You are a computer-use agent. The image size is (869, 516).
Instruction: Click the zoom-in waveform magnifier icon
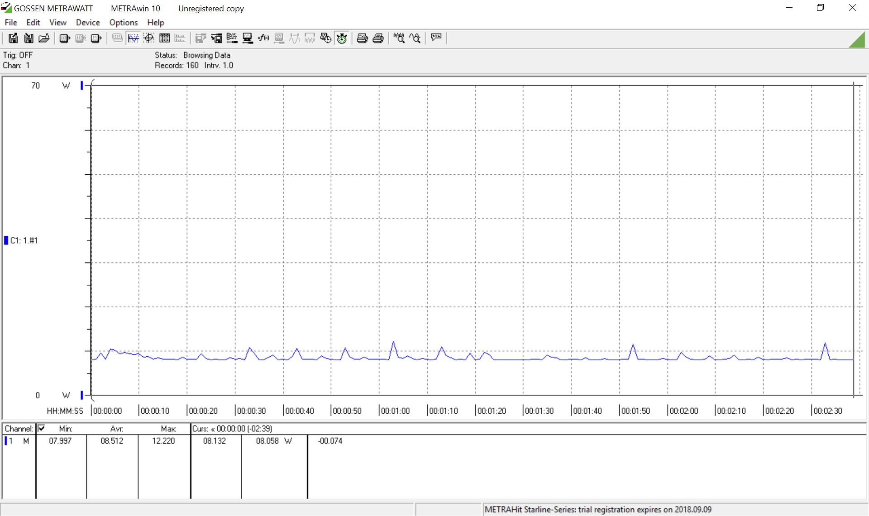(x=399, y=38)
